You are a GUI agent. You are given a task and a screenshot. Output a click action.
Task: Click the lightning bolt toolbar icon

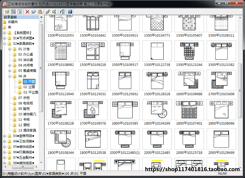pos(48,12)
